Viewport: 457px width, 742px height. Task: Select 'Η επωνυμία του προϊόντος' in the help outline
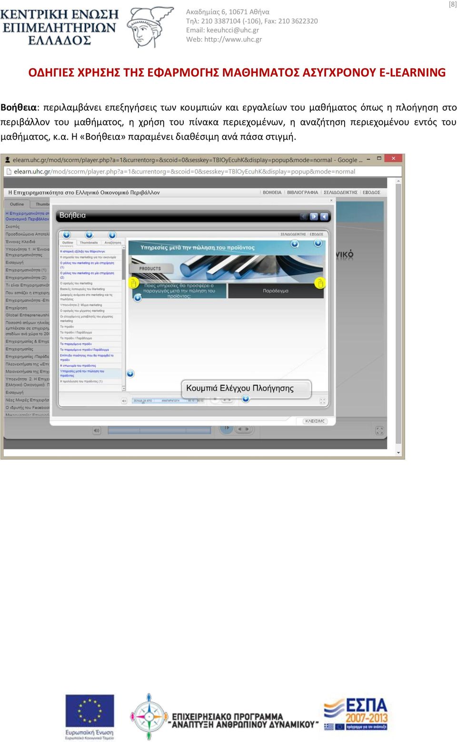click(78, 366)
